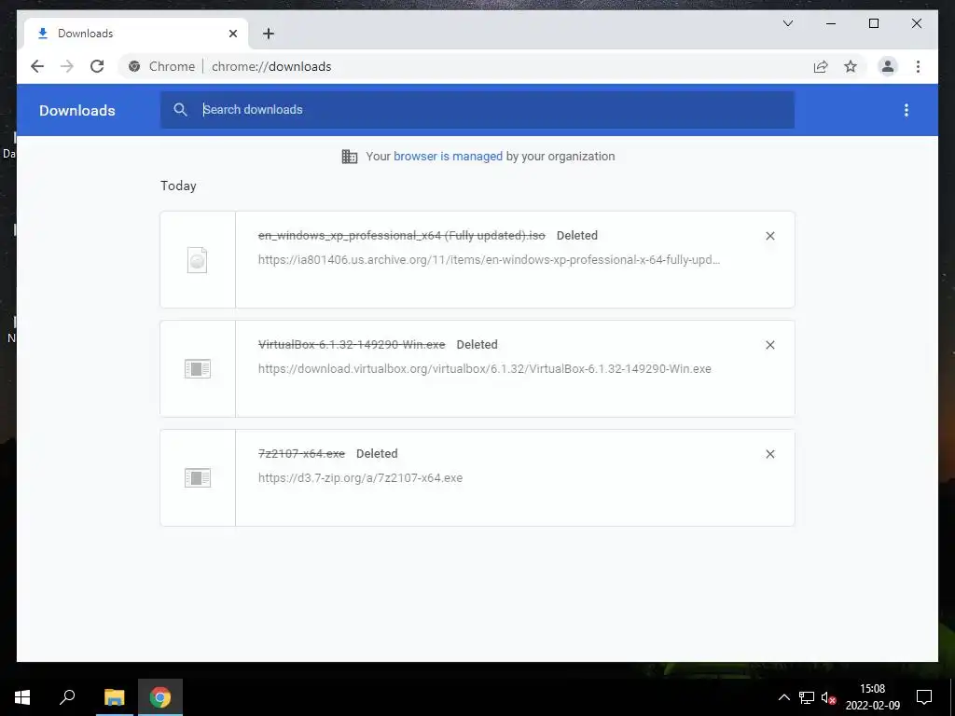Click the forward navigation arrow
Viewport: 955px width, 716px height.
pos(67,66)
